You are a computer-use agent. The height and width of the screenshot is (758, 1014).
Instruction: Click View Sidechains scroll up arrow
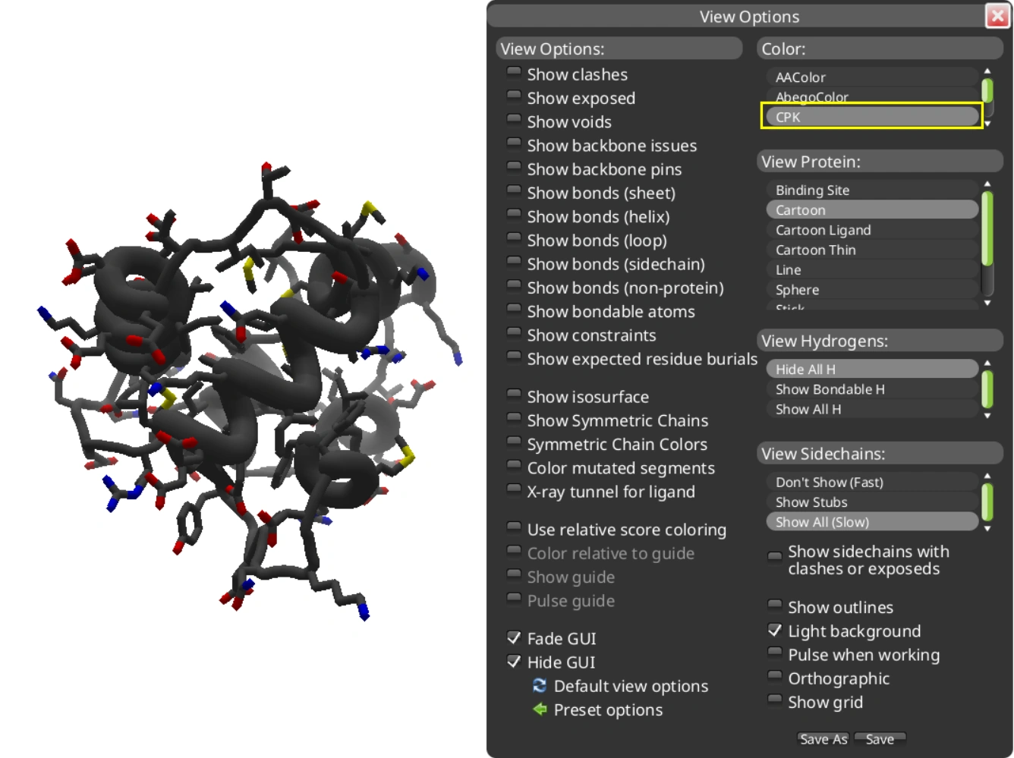coord(987,477)
